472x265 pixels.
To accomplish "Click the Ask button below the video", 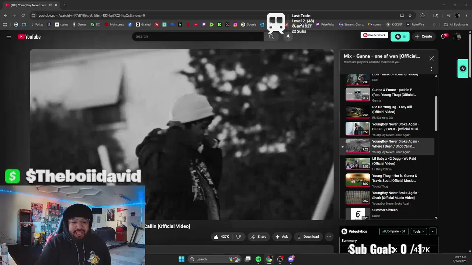I will click(281, 237).
